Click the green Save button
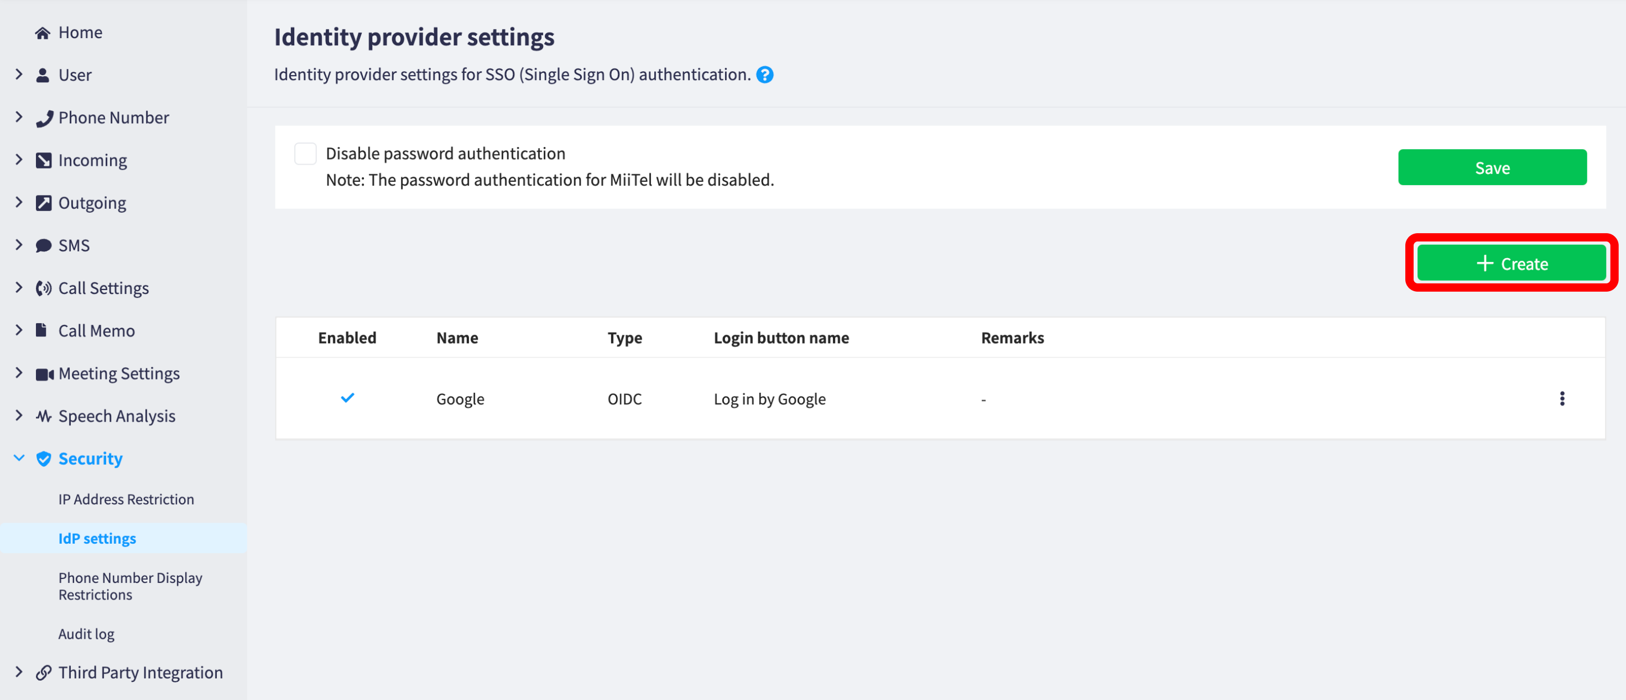The width and height of the screenshot is (1626, 700). click(1492, 168)
